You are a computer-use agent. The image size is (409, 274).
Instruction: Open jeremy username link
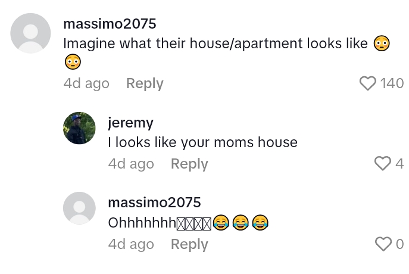(131, 123)
